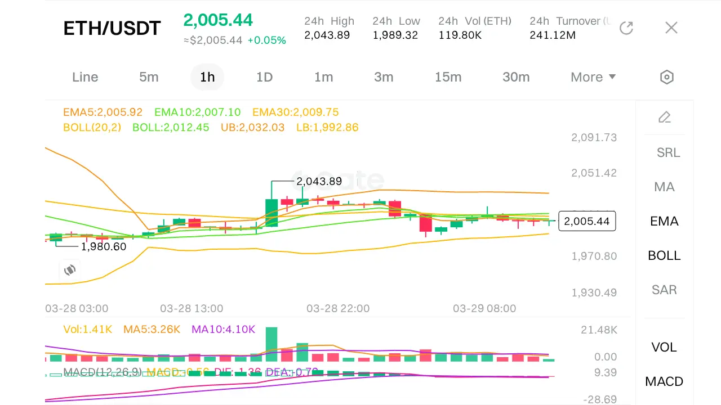The image size is (721, 405).
Task: Toggle the EMA indicator
Action: tap(665, 221)
